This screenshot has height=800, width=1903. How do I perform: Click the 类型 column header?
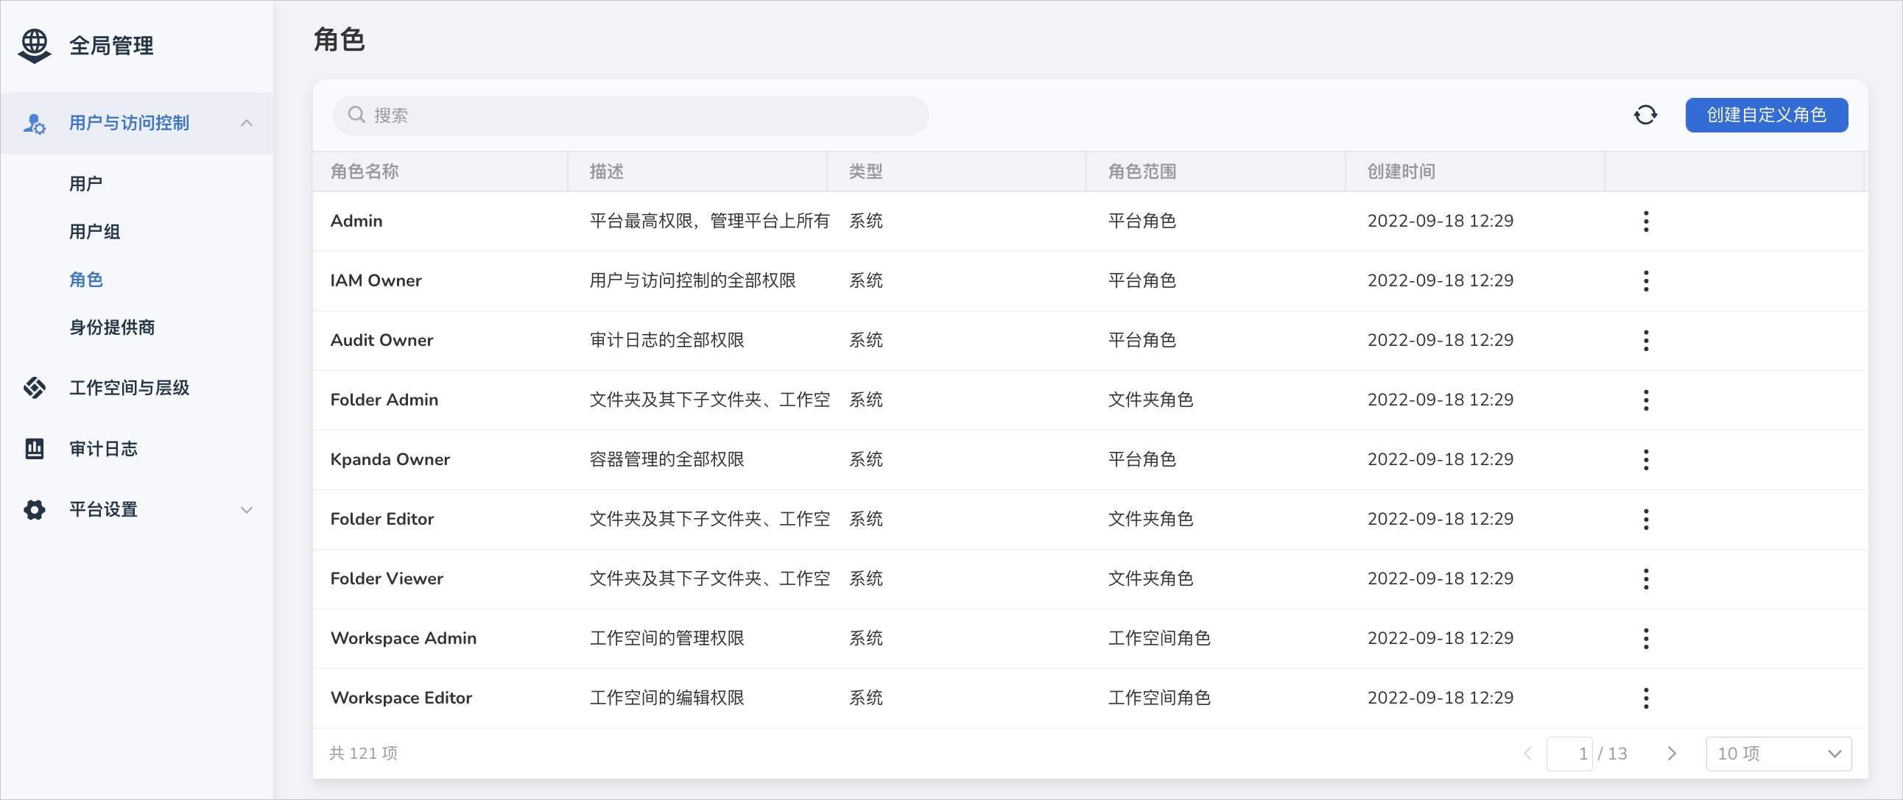866,172
